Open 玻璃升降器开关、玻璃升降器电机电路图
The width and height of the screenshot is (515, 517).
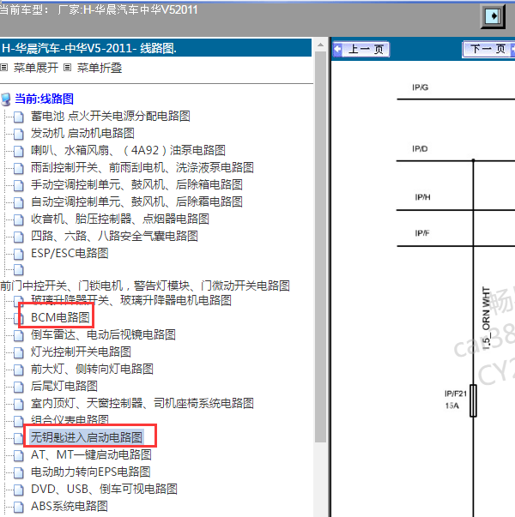pyautogui.click(x=131, y=300)
